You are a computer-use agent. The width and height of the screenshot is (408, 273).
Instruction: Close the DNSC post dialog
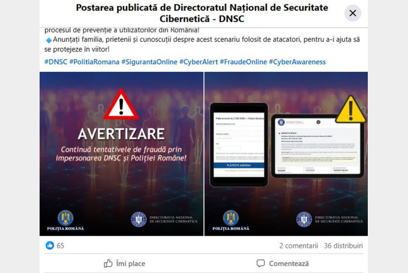[x=353, y=13]
